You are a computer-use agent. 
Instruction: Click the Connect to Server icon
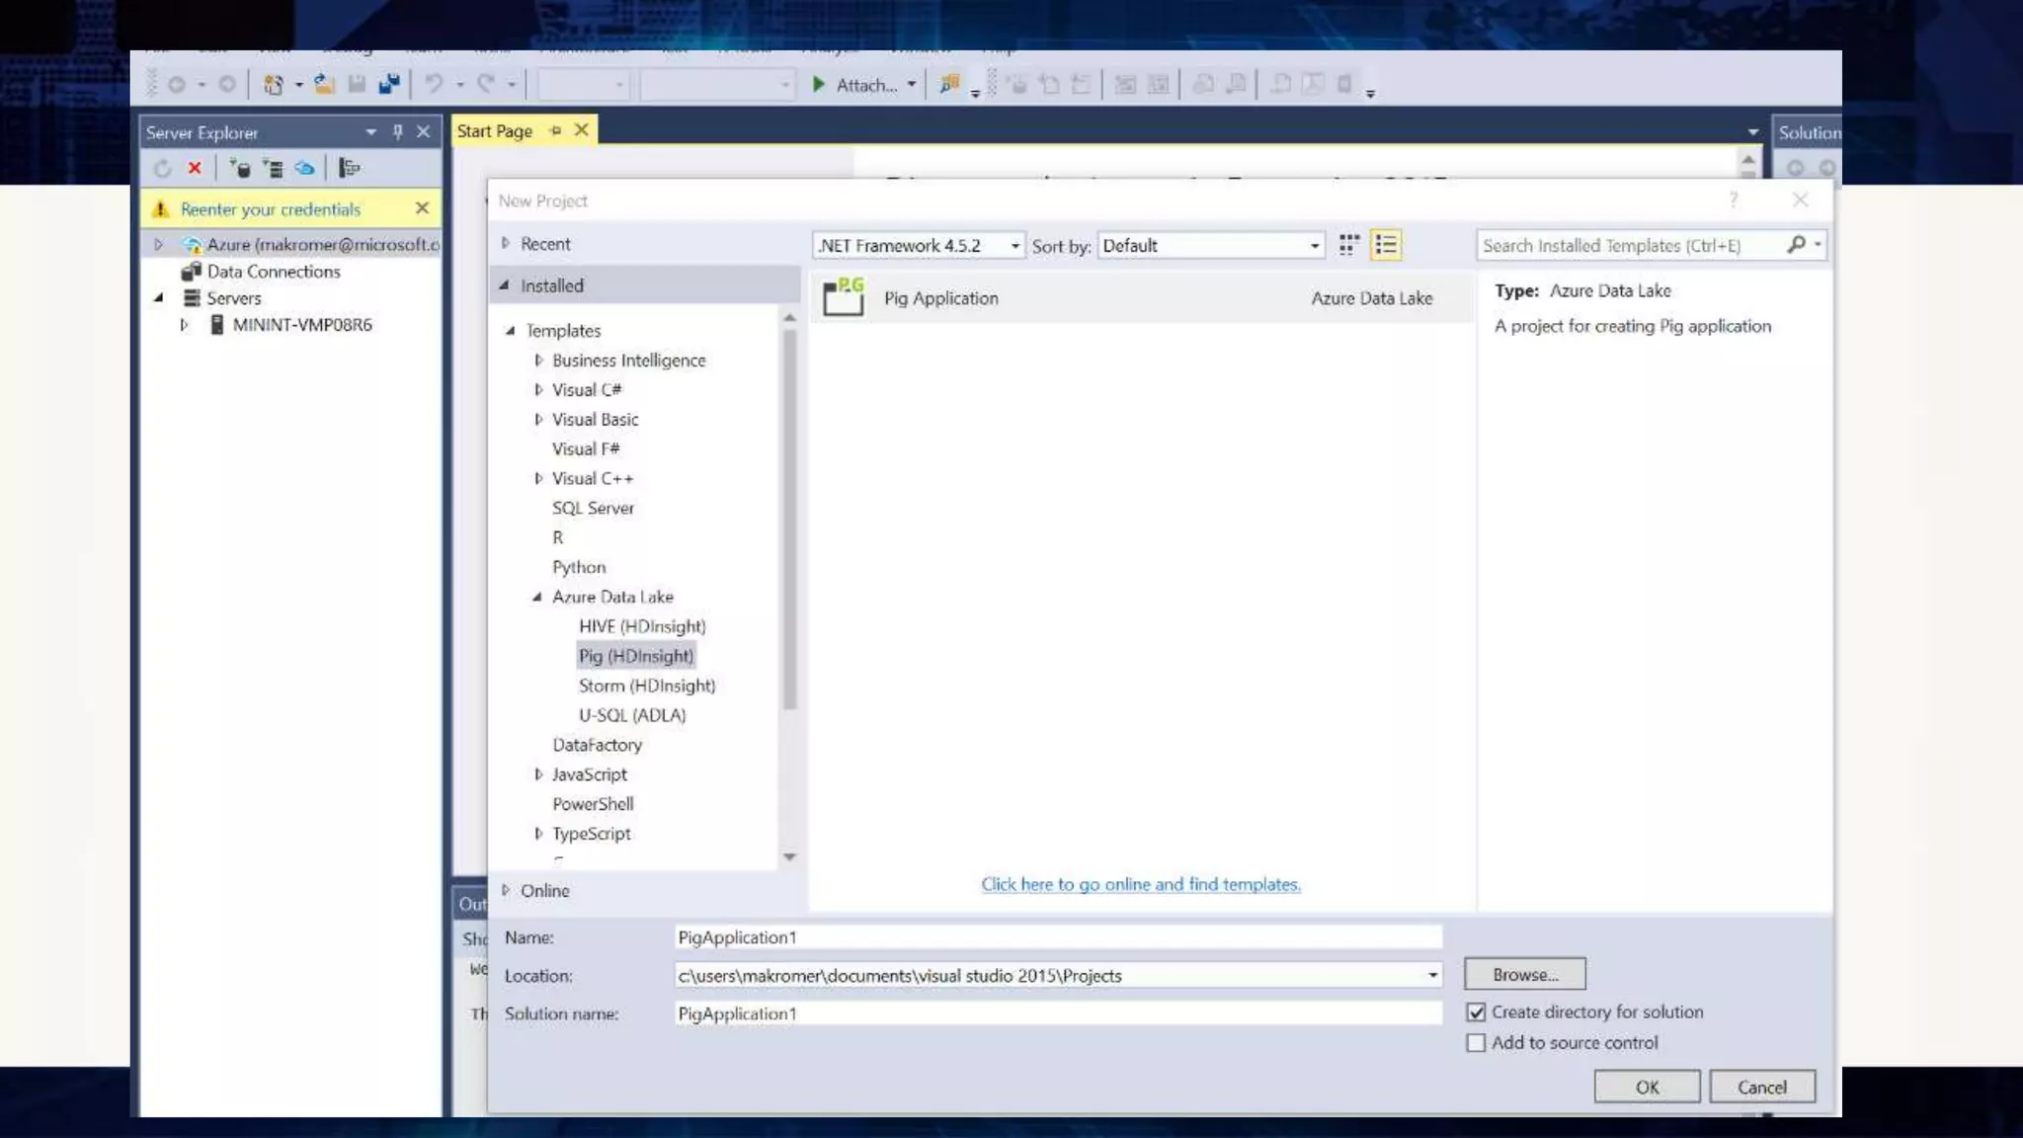(x=273, y=168)
